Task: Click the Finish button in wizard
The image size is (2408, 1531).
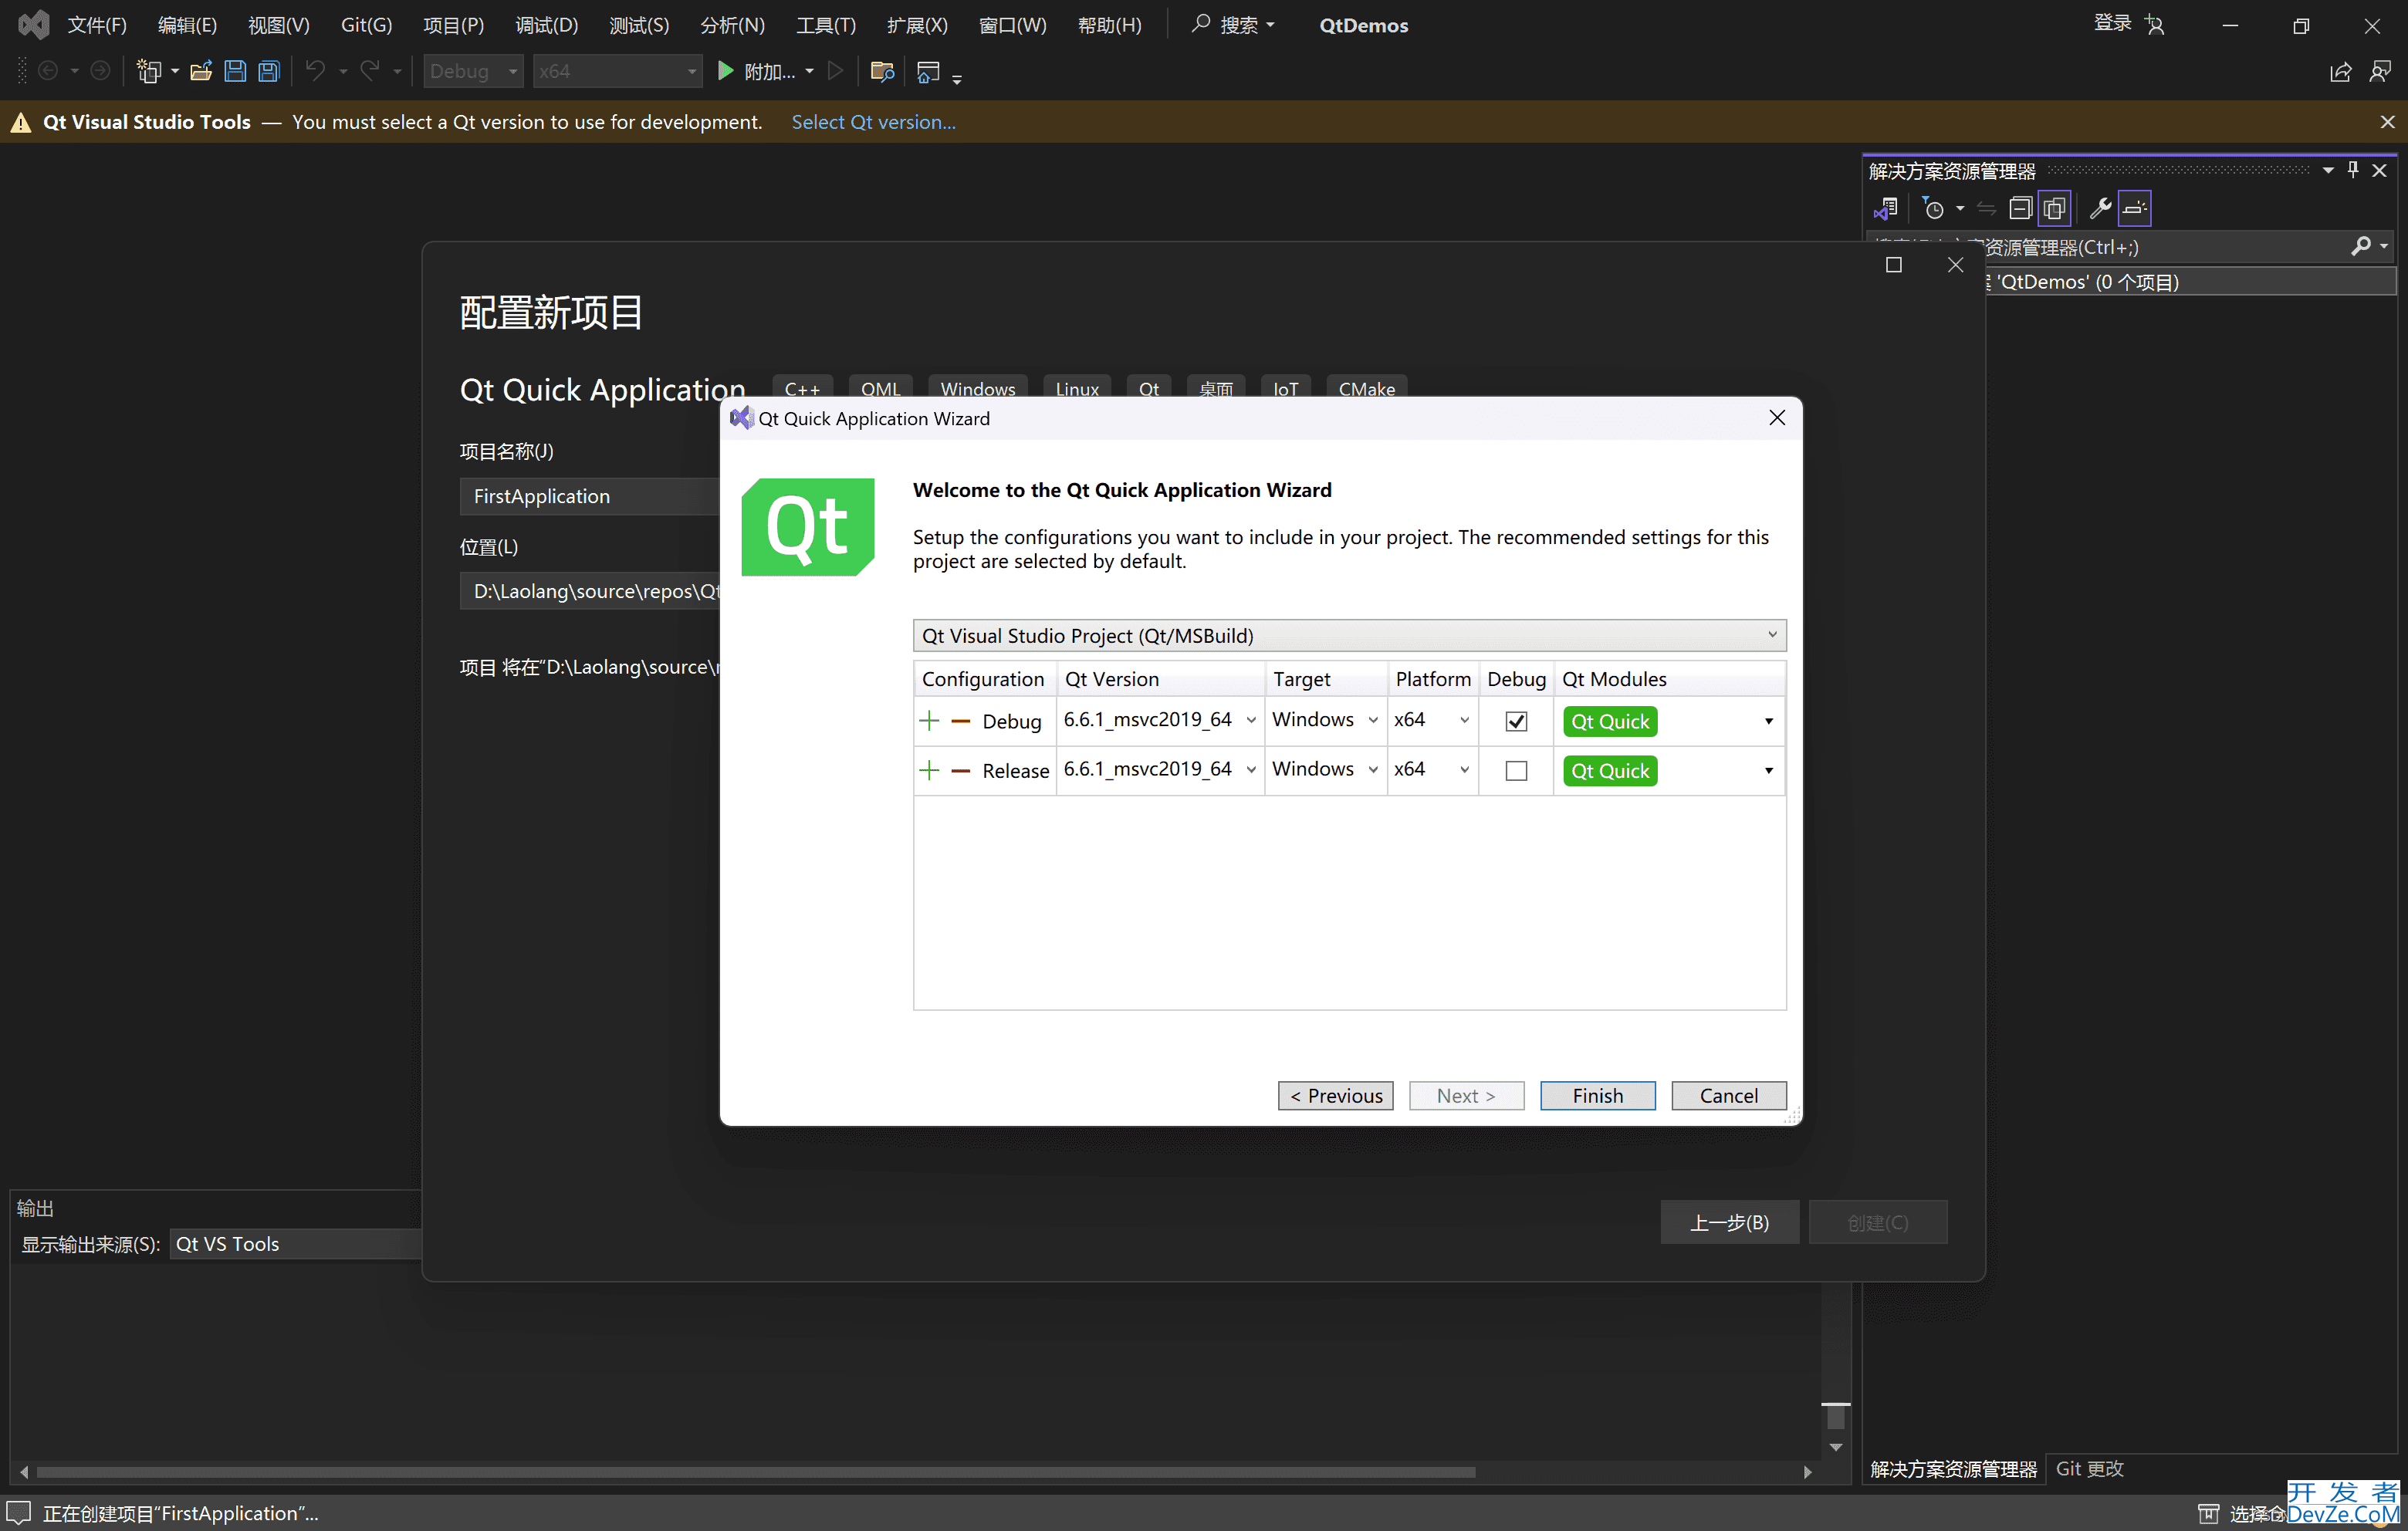Action: [x=1597, y=1095]
